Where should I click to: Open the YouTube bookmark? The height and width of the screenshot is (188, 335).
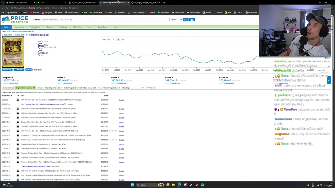(35, 13)
